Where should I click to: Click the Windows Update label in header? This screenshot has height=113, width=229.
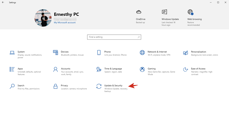170,19
